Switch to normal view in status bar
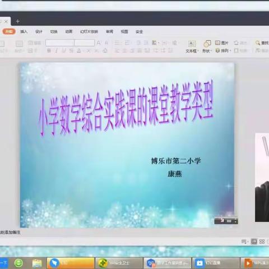Screen dimensions: 269x269 tap(254, 242)
